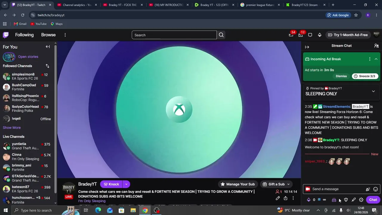
Task: Open Windows Task View
Action: (86, 211)
